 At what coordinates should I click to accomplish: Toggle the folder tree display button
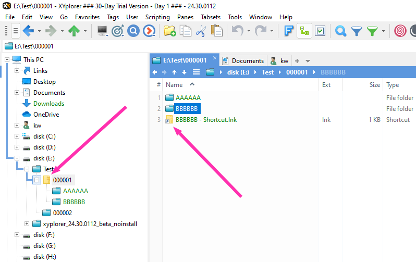[304, 31]
